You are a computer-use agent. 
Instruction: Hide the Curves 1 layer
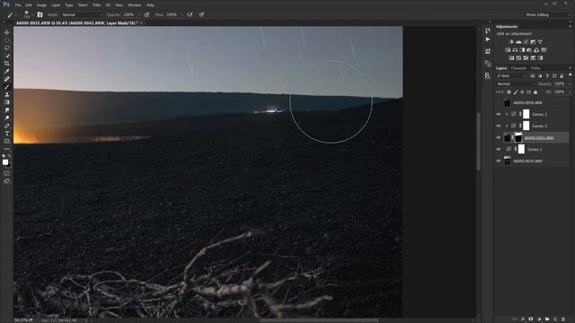click(x=499, y=150)
